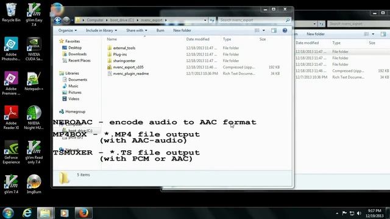The width and height of the screenshot is (390, 219).
Task: Launch Notepad++ from the desktop
Action: 34,81
